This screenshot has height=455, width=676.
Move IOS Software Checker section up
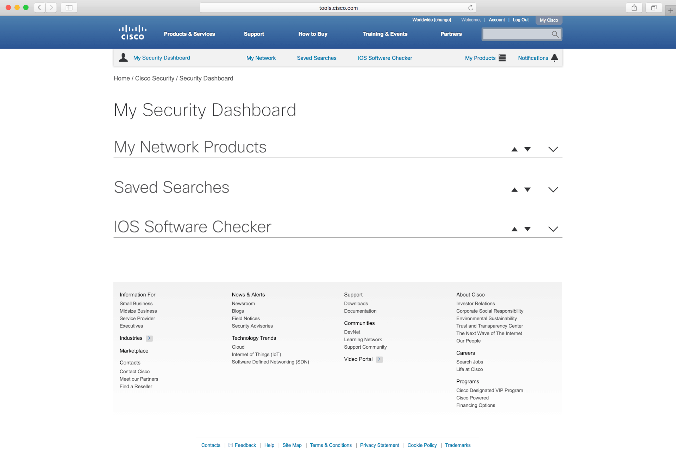click(514, 229)
